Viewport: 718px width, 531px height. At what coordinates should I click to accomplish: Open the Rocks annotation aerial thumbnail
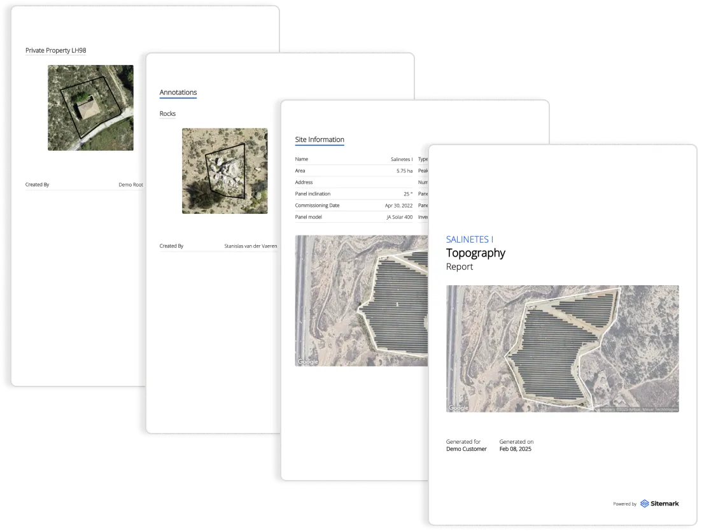tap(225, 171)
